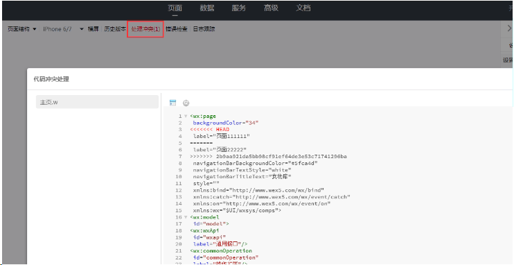Image resolution: width=514 pixels, height=265 pixels.
Task: Collapse the wx:model code fold arrow
Action: [186, 217]
